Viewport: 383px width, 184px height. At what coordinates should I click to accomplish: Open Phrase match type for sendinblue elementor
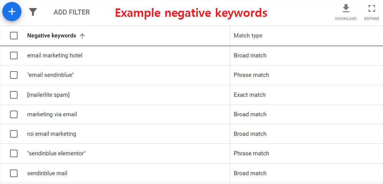click(251, 153)
